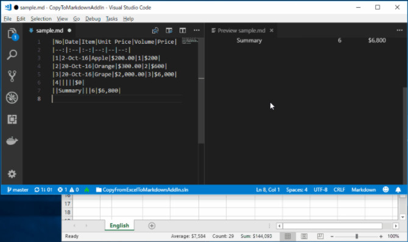Open the Search view in activity bar
The height and width of the screenshot is (242, 408).
click(x=12, y=55)
